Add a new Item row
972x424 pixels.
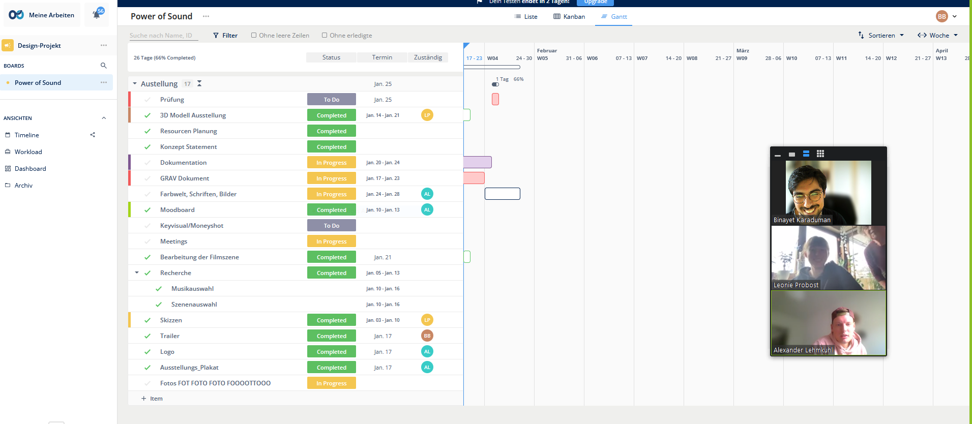pyautogui.click(x=152, y=399)
